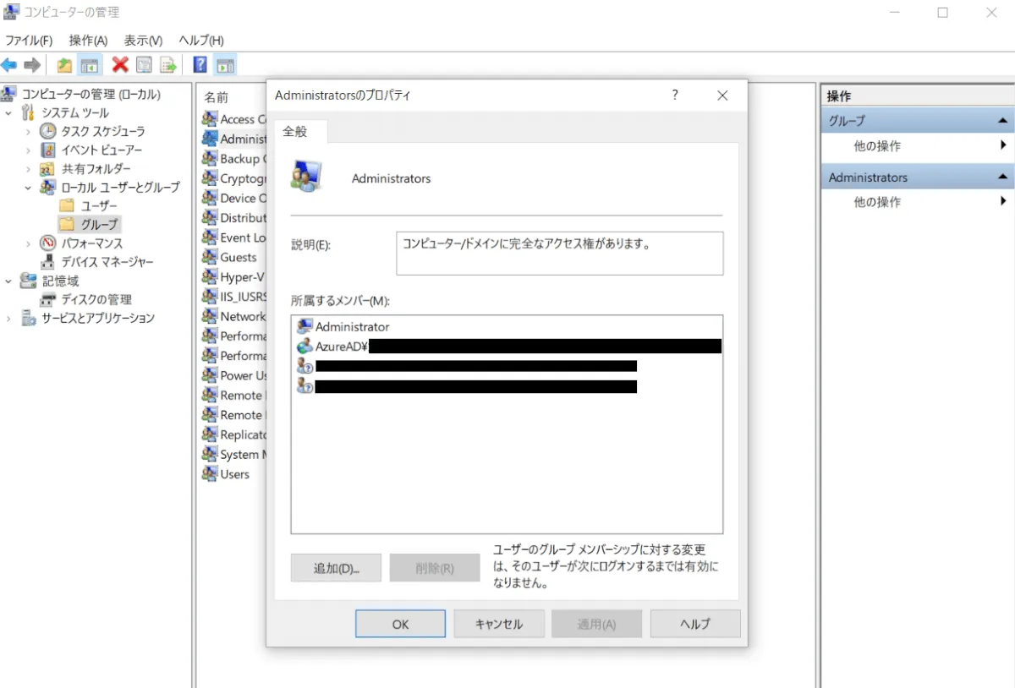The height and width of the screenshot is (688, 1015).
Task: Click the Properties toolbar icon
Action: [144, 65]
